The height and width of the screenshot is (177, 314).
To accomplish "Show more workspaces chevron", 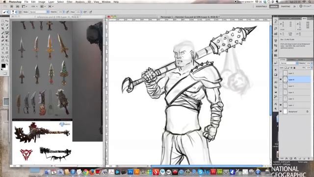I will 294,6.
